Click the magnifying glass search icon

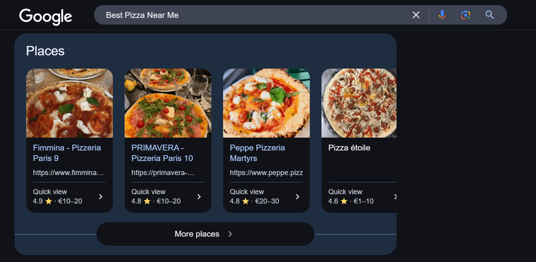[x=490, y=15]
